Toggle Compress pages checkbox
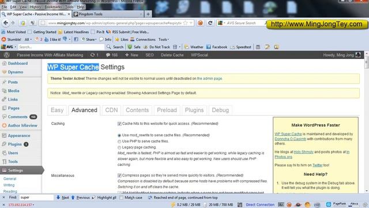Image resolution: width=369 pixels, height=208 pixels. pos(119,176)
